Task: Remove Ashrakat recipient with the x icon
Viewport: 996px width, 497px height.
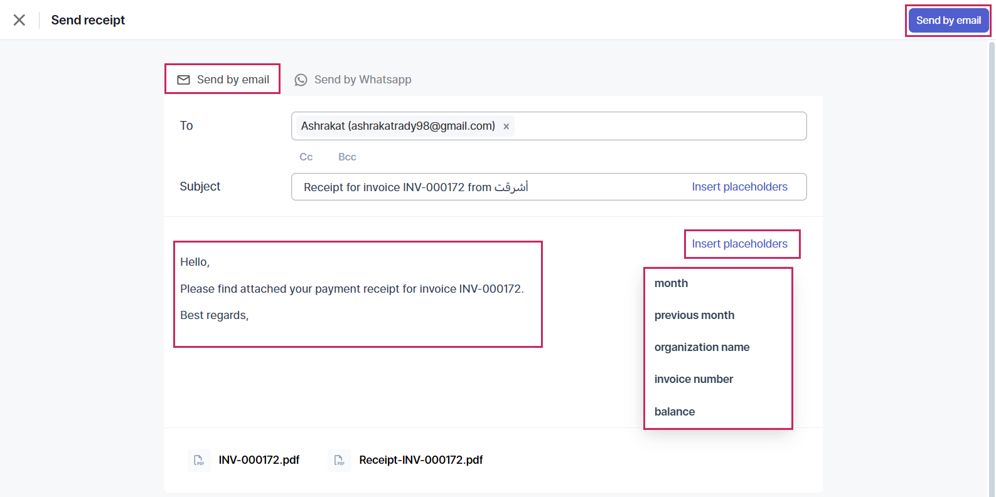Action: pos(506,127)
